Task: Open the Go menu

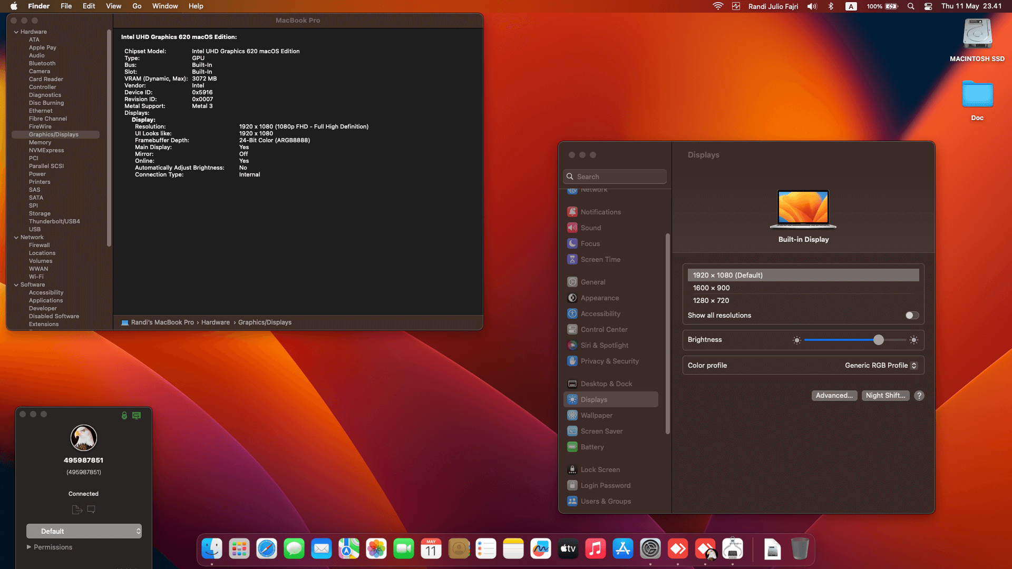Action: [137, 6]
